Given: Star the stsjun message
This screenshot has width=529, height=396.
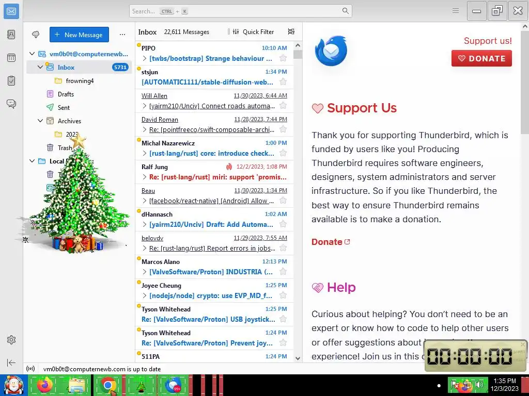Looking at the screenshot, I should tap(283, 82).
